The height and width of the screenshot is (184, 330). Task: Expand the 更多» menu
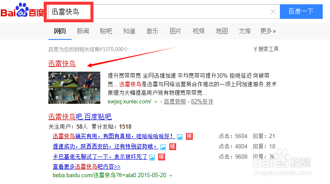point(268,31)
